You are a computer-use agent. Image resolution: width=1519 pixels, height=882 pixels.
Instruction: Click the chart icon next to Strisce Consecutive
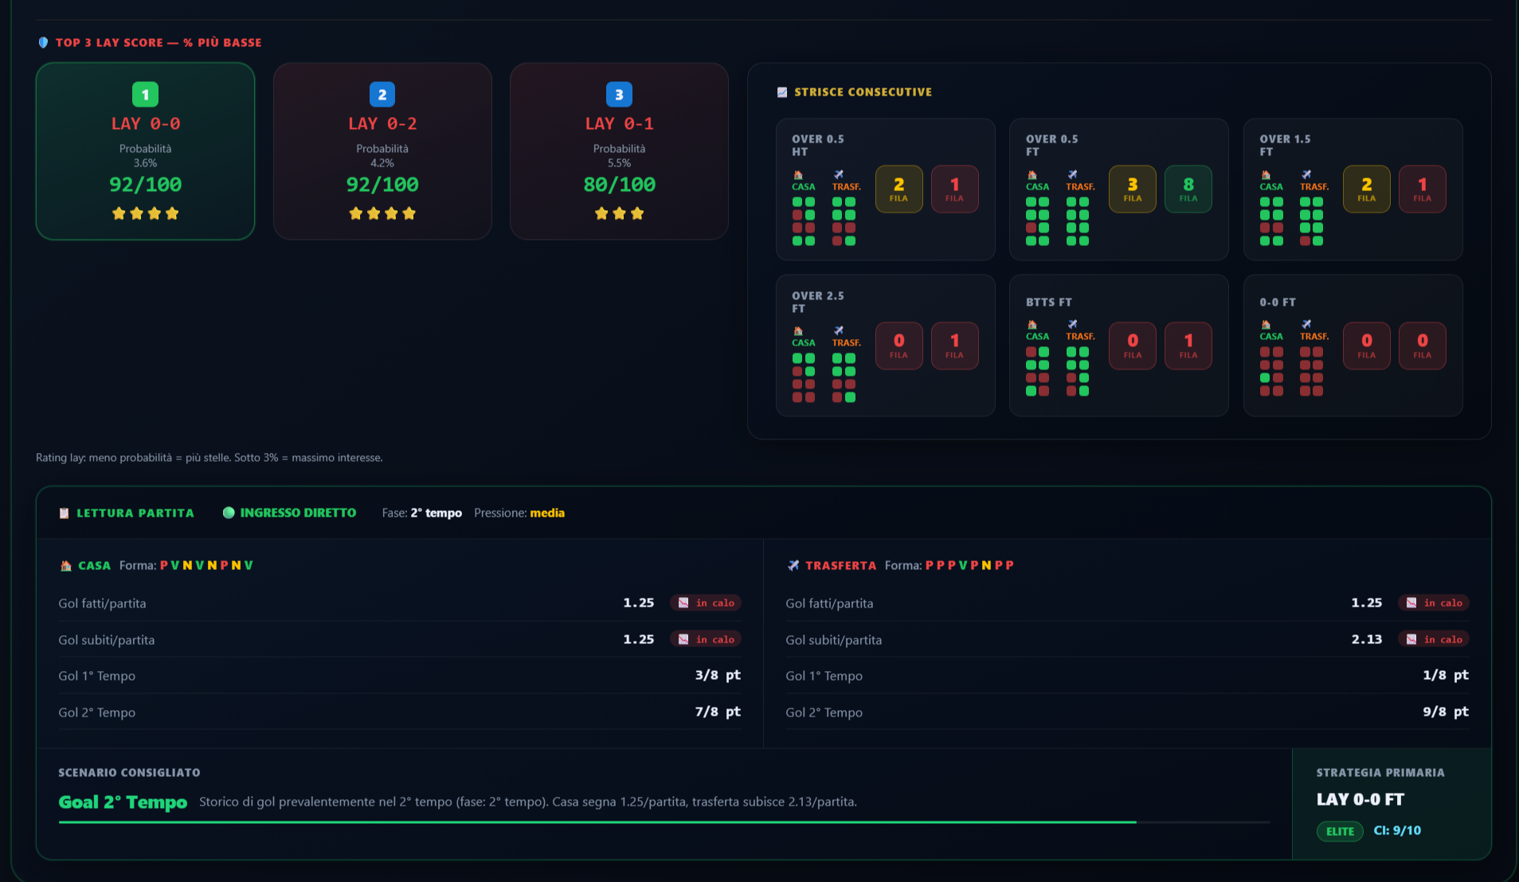[782, 92]
